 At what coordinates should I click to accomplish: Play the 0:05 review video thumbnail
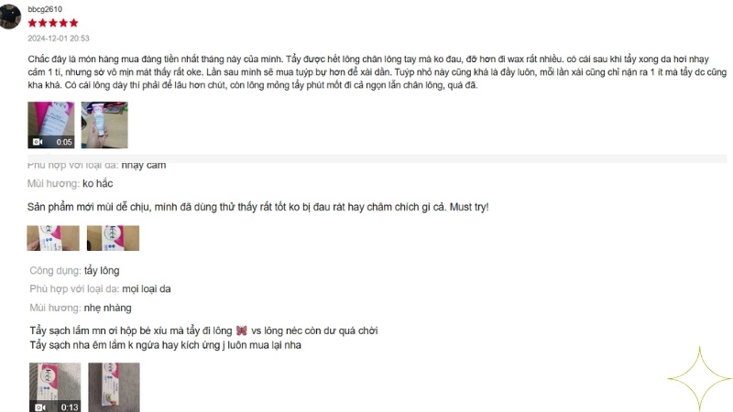click(x=51, y=125)
